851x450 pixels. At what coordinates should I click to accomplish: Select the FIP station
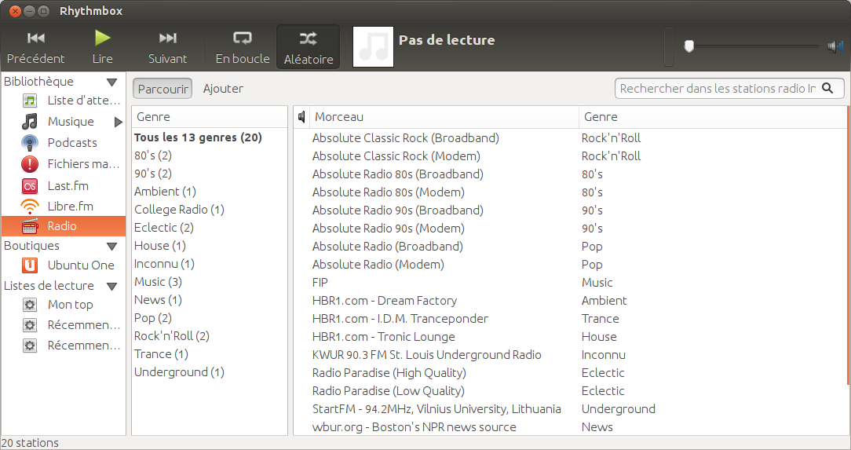570,282
